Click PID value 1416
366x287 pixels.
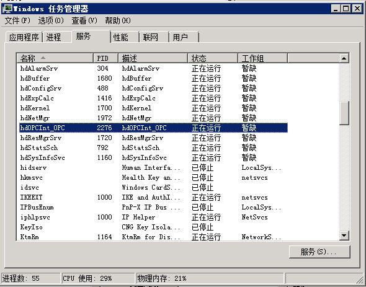pos(105,98)
